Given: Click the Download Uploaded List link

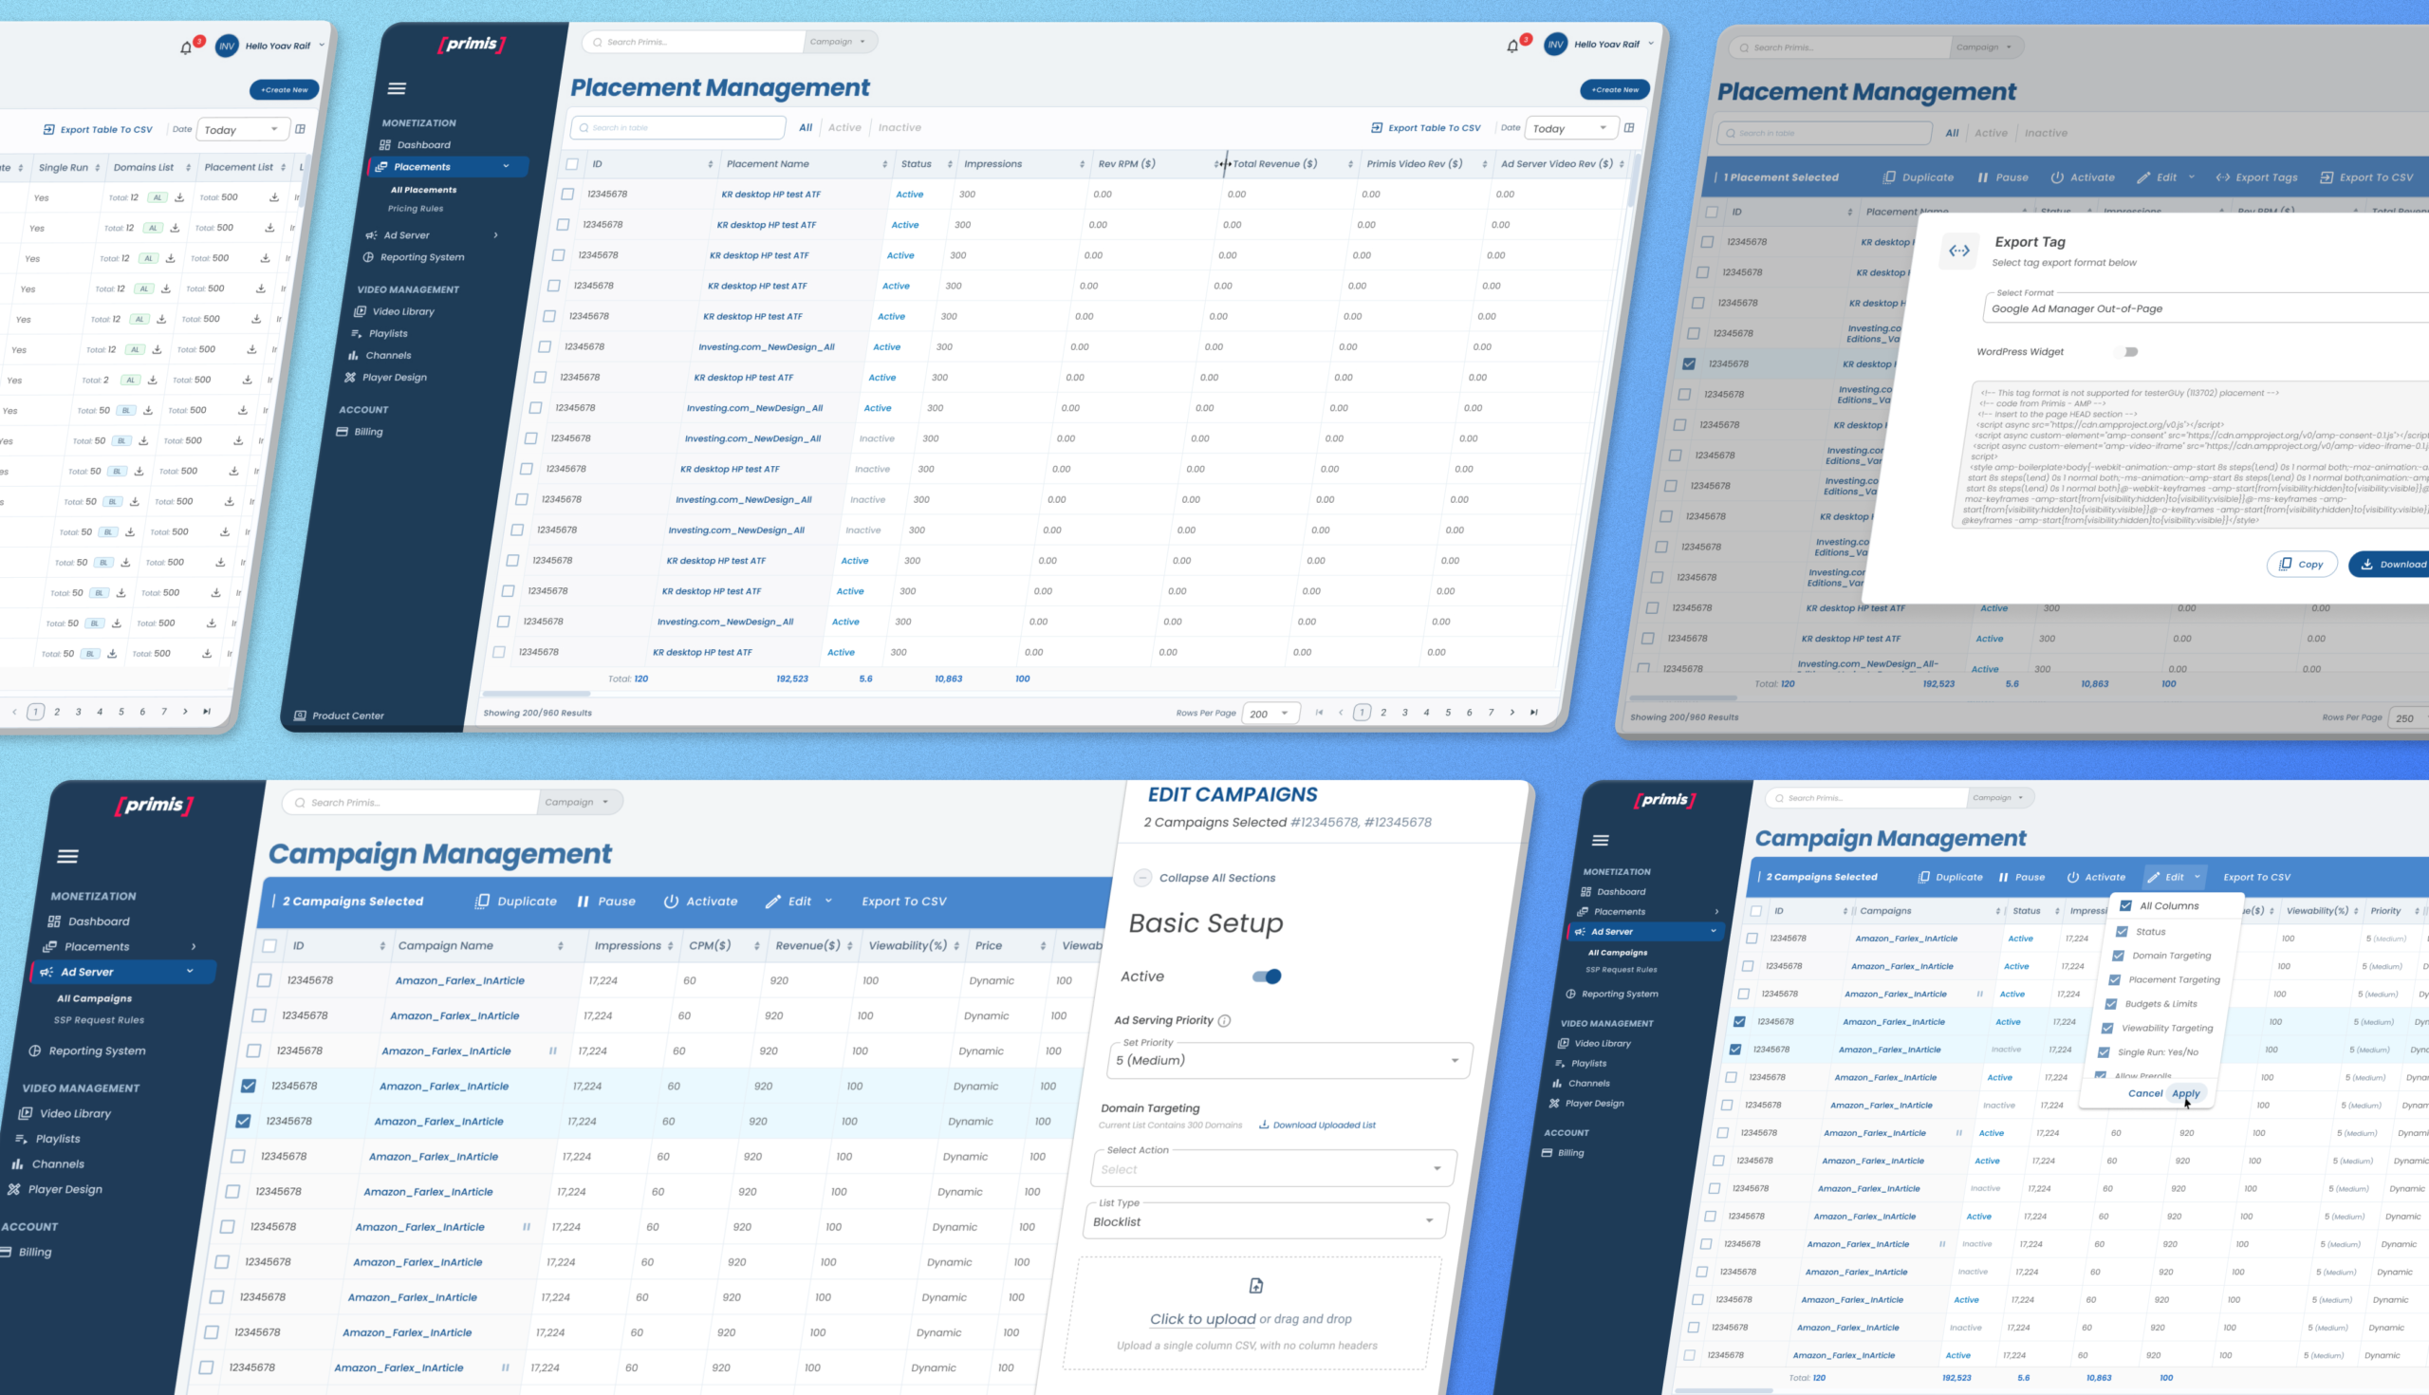Looking at the screenshot, I should (1323, 1125).
